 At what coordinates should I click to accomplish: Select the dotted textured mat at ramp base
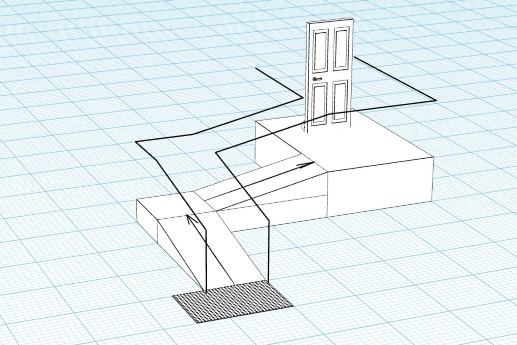click(233, 302)
